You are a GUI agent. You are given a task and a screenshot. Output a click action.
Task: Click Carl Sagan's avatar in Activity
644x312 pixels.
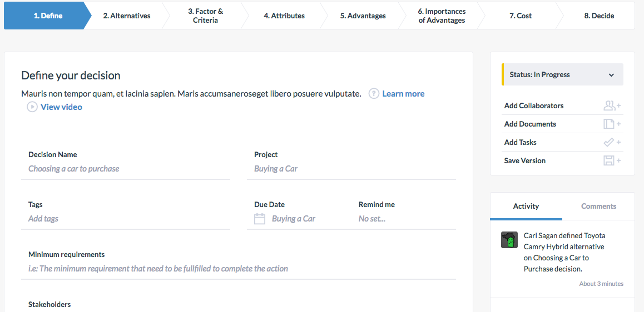pyautogui.click(x=509, y=240)
